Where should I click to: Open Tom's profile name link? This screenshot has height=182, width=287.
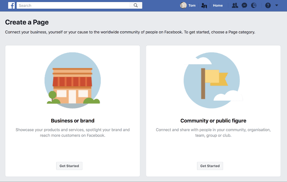click(192, 5)
